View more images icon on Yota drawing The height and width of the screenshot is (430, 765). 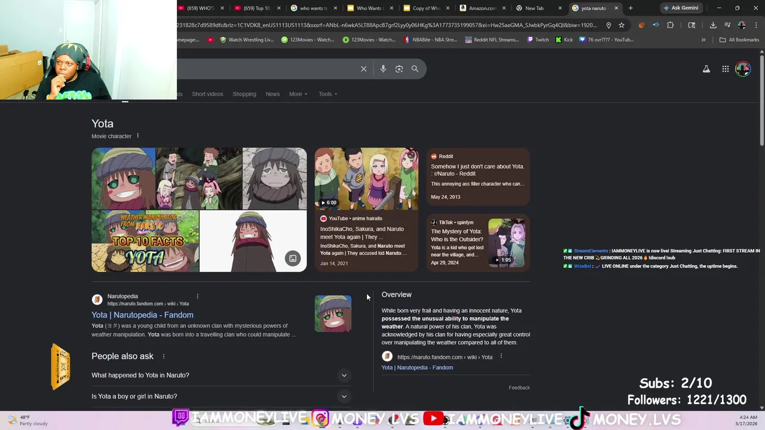(293, 259)
